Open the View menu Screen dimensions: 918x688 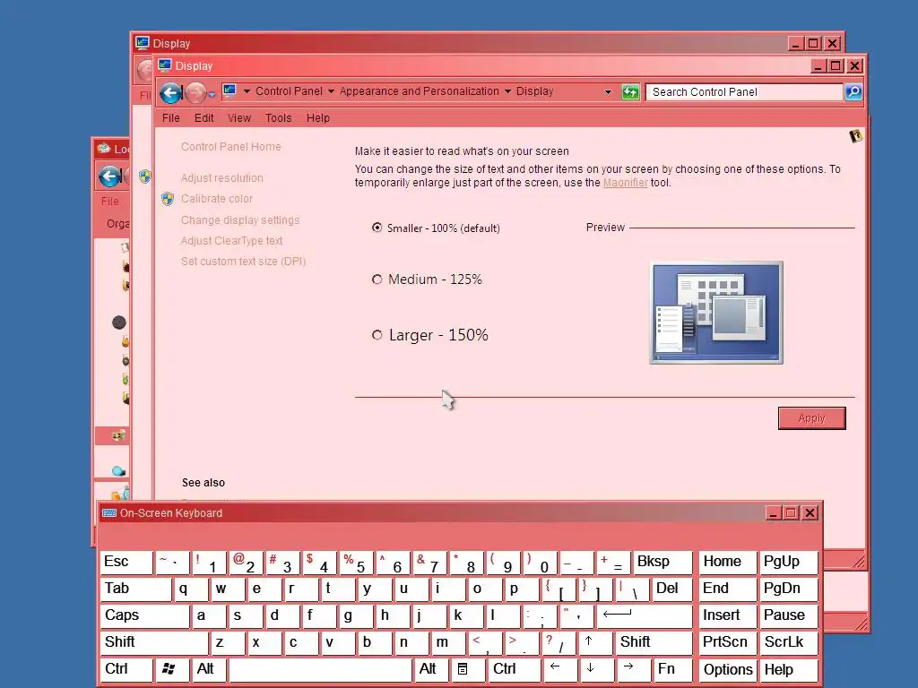238,118
